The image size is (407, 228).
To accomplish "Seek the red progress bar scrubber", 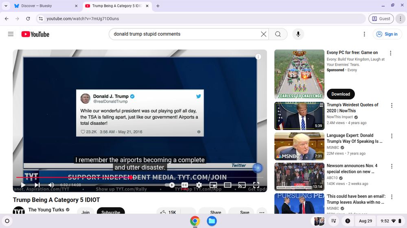I will 131,177.
